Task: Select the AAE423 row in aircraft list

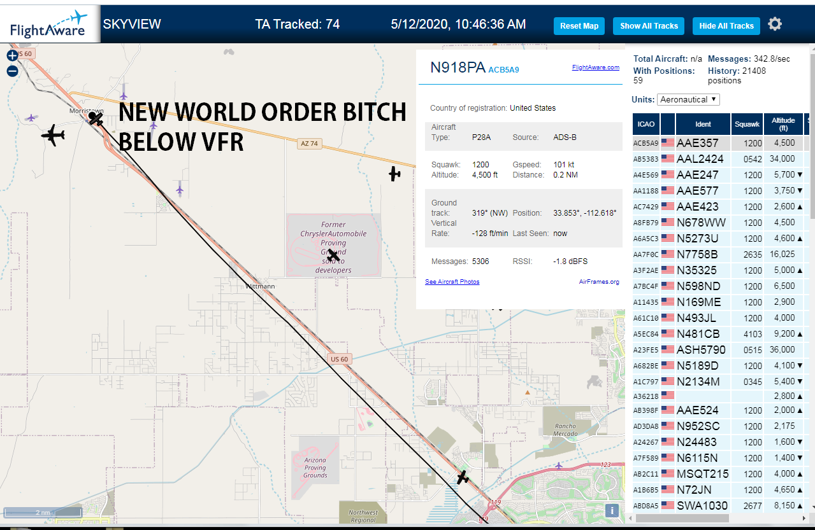Action: click(721, 207)
